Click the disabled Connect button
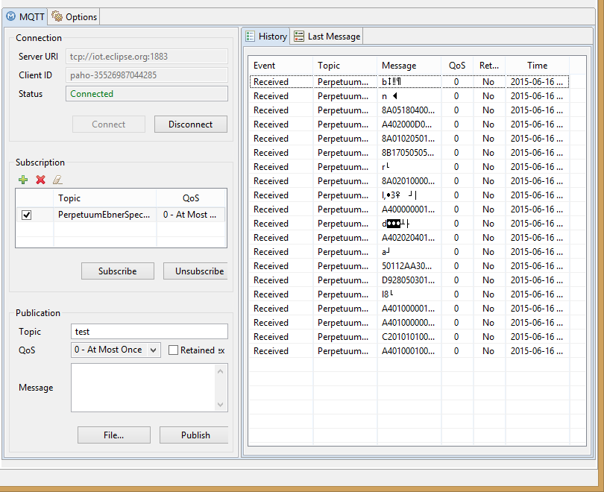The image size is (604, 492). [109, 124]
